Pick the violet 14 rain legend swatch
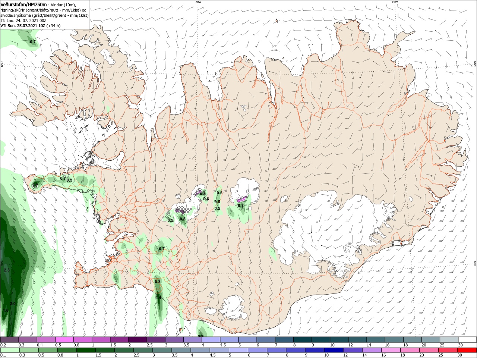 pos(372,350)
